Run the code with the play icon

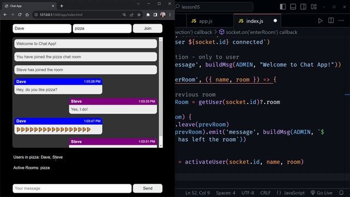(x=320, y=21)
